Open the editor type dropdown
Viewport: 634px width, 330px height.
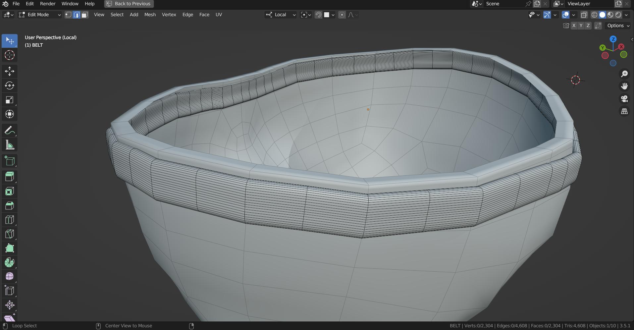[x=8, y=15]
